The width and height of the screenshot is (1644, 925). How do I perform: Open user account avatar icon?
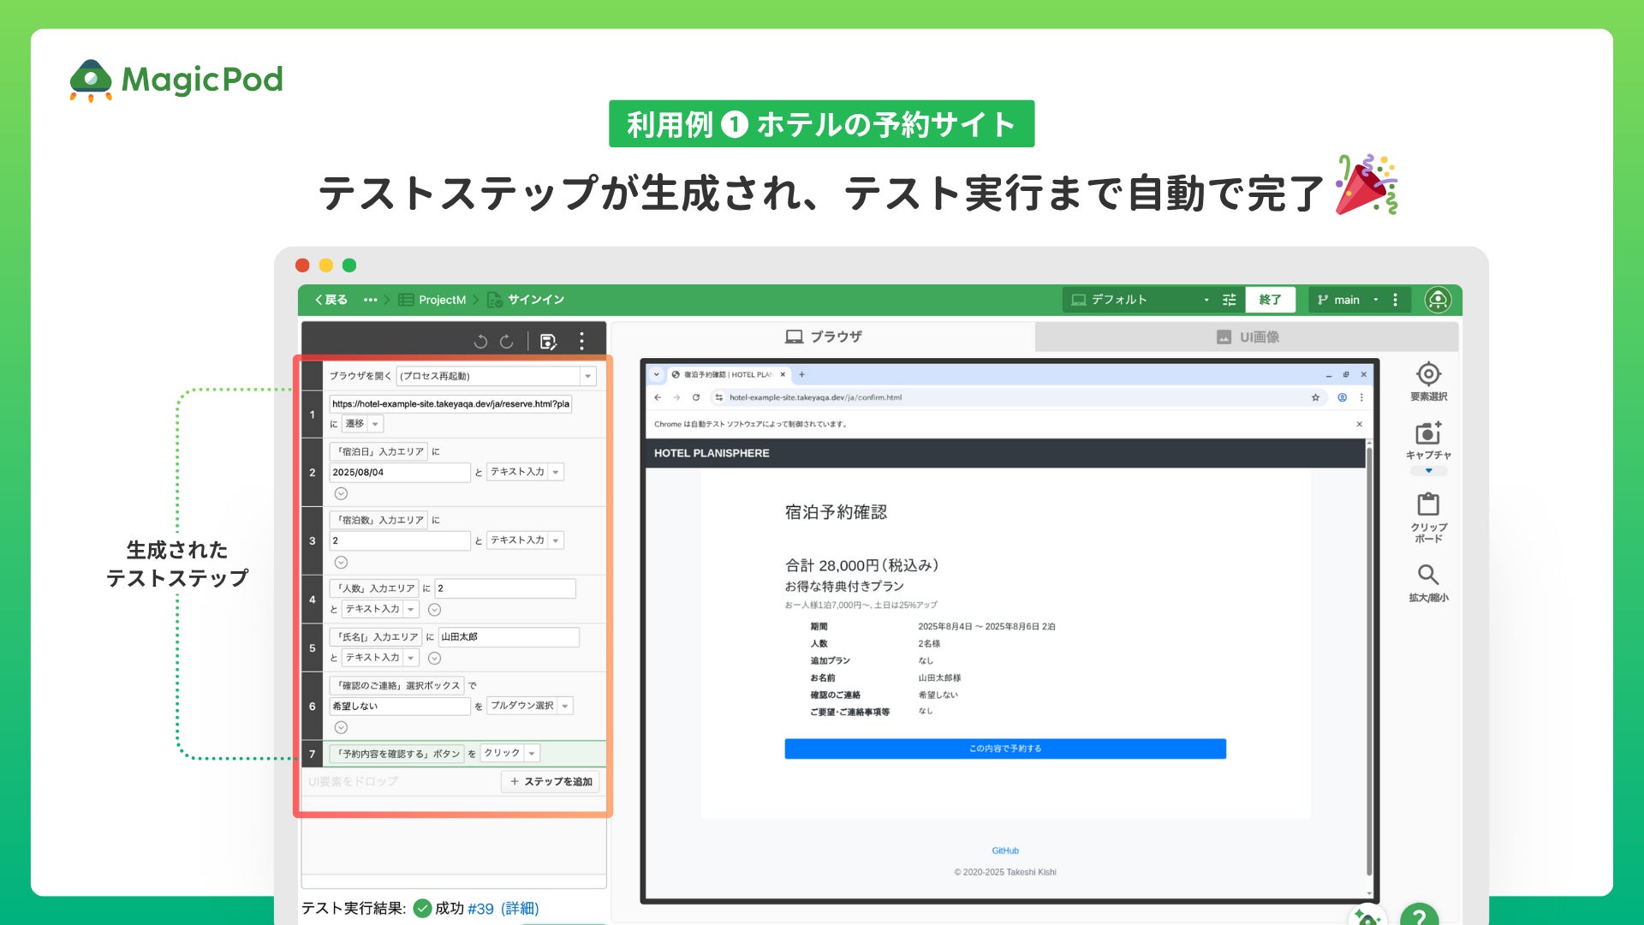(1438, 300)
